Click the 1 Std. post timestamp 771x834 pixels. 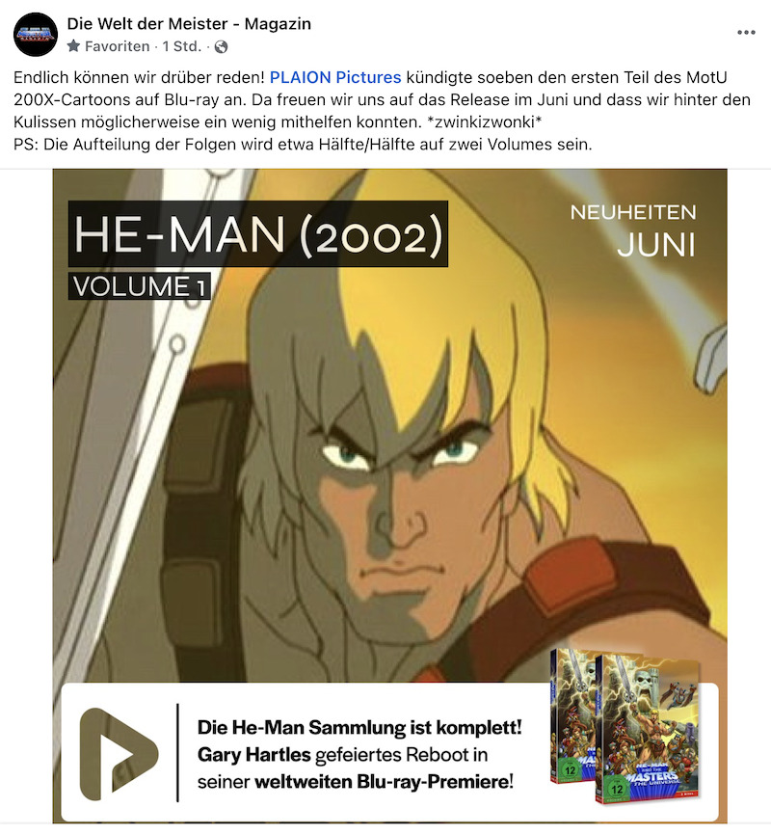coord(182,47)
